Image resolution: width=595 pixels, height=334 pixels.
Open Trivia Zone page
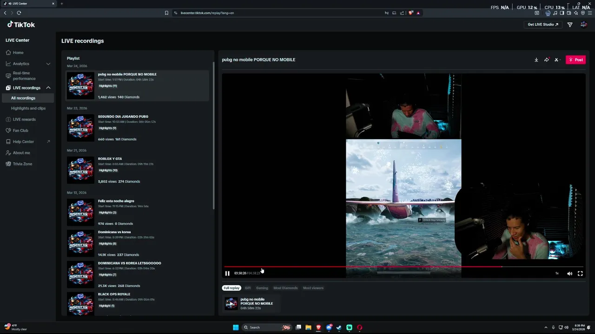pos(27,164)
